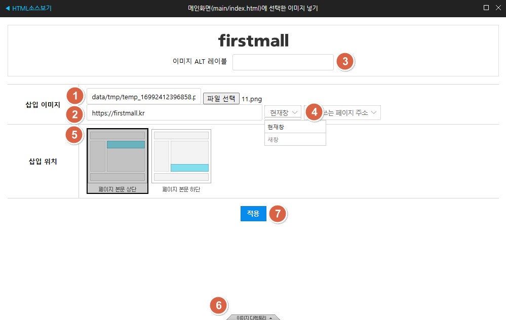Click the 이미지 ALT 레이블 label text

(200, 61)
